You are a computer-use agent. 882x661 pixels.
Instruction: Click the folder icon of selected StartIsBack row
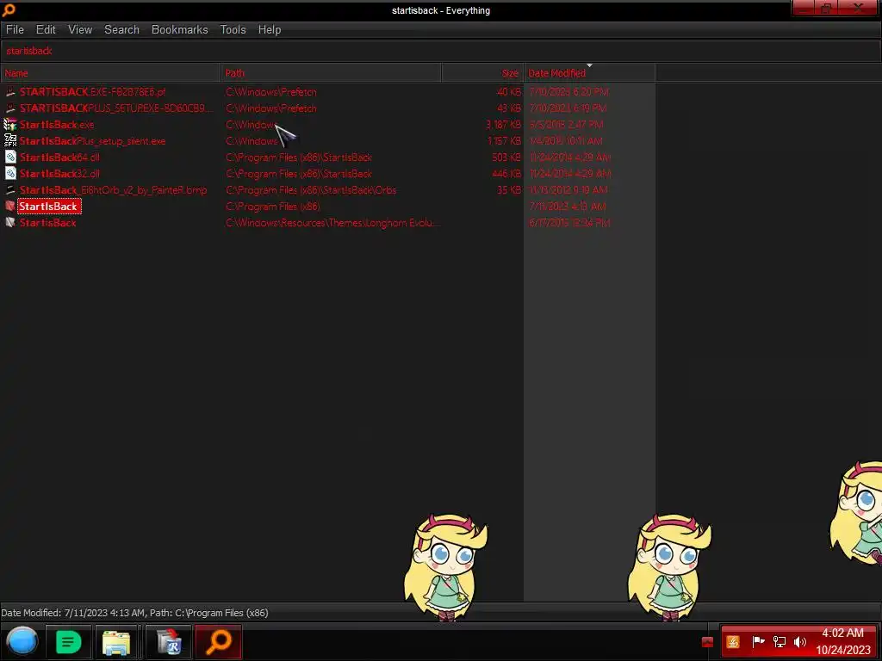pos(10,206)
